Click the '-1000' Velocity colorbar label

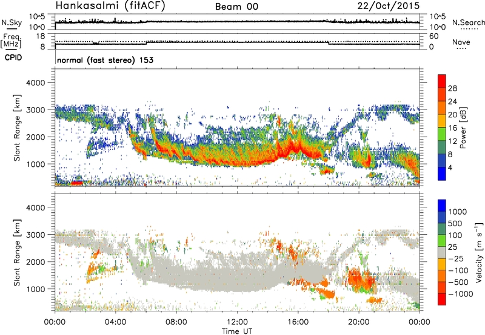(461, 294)
